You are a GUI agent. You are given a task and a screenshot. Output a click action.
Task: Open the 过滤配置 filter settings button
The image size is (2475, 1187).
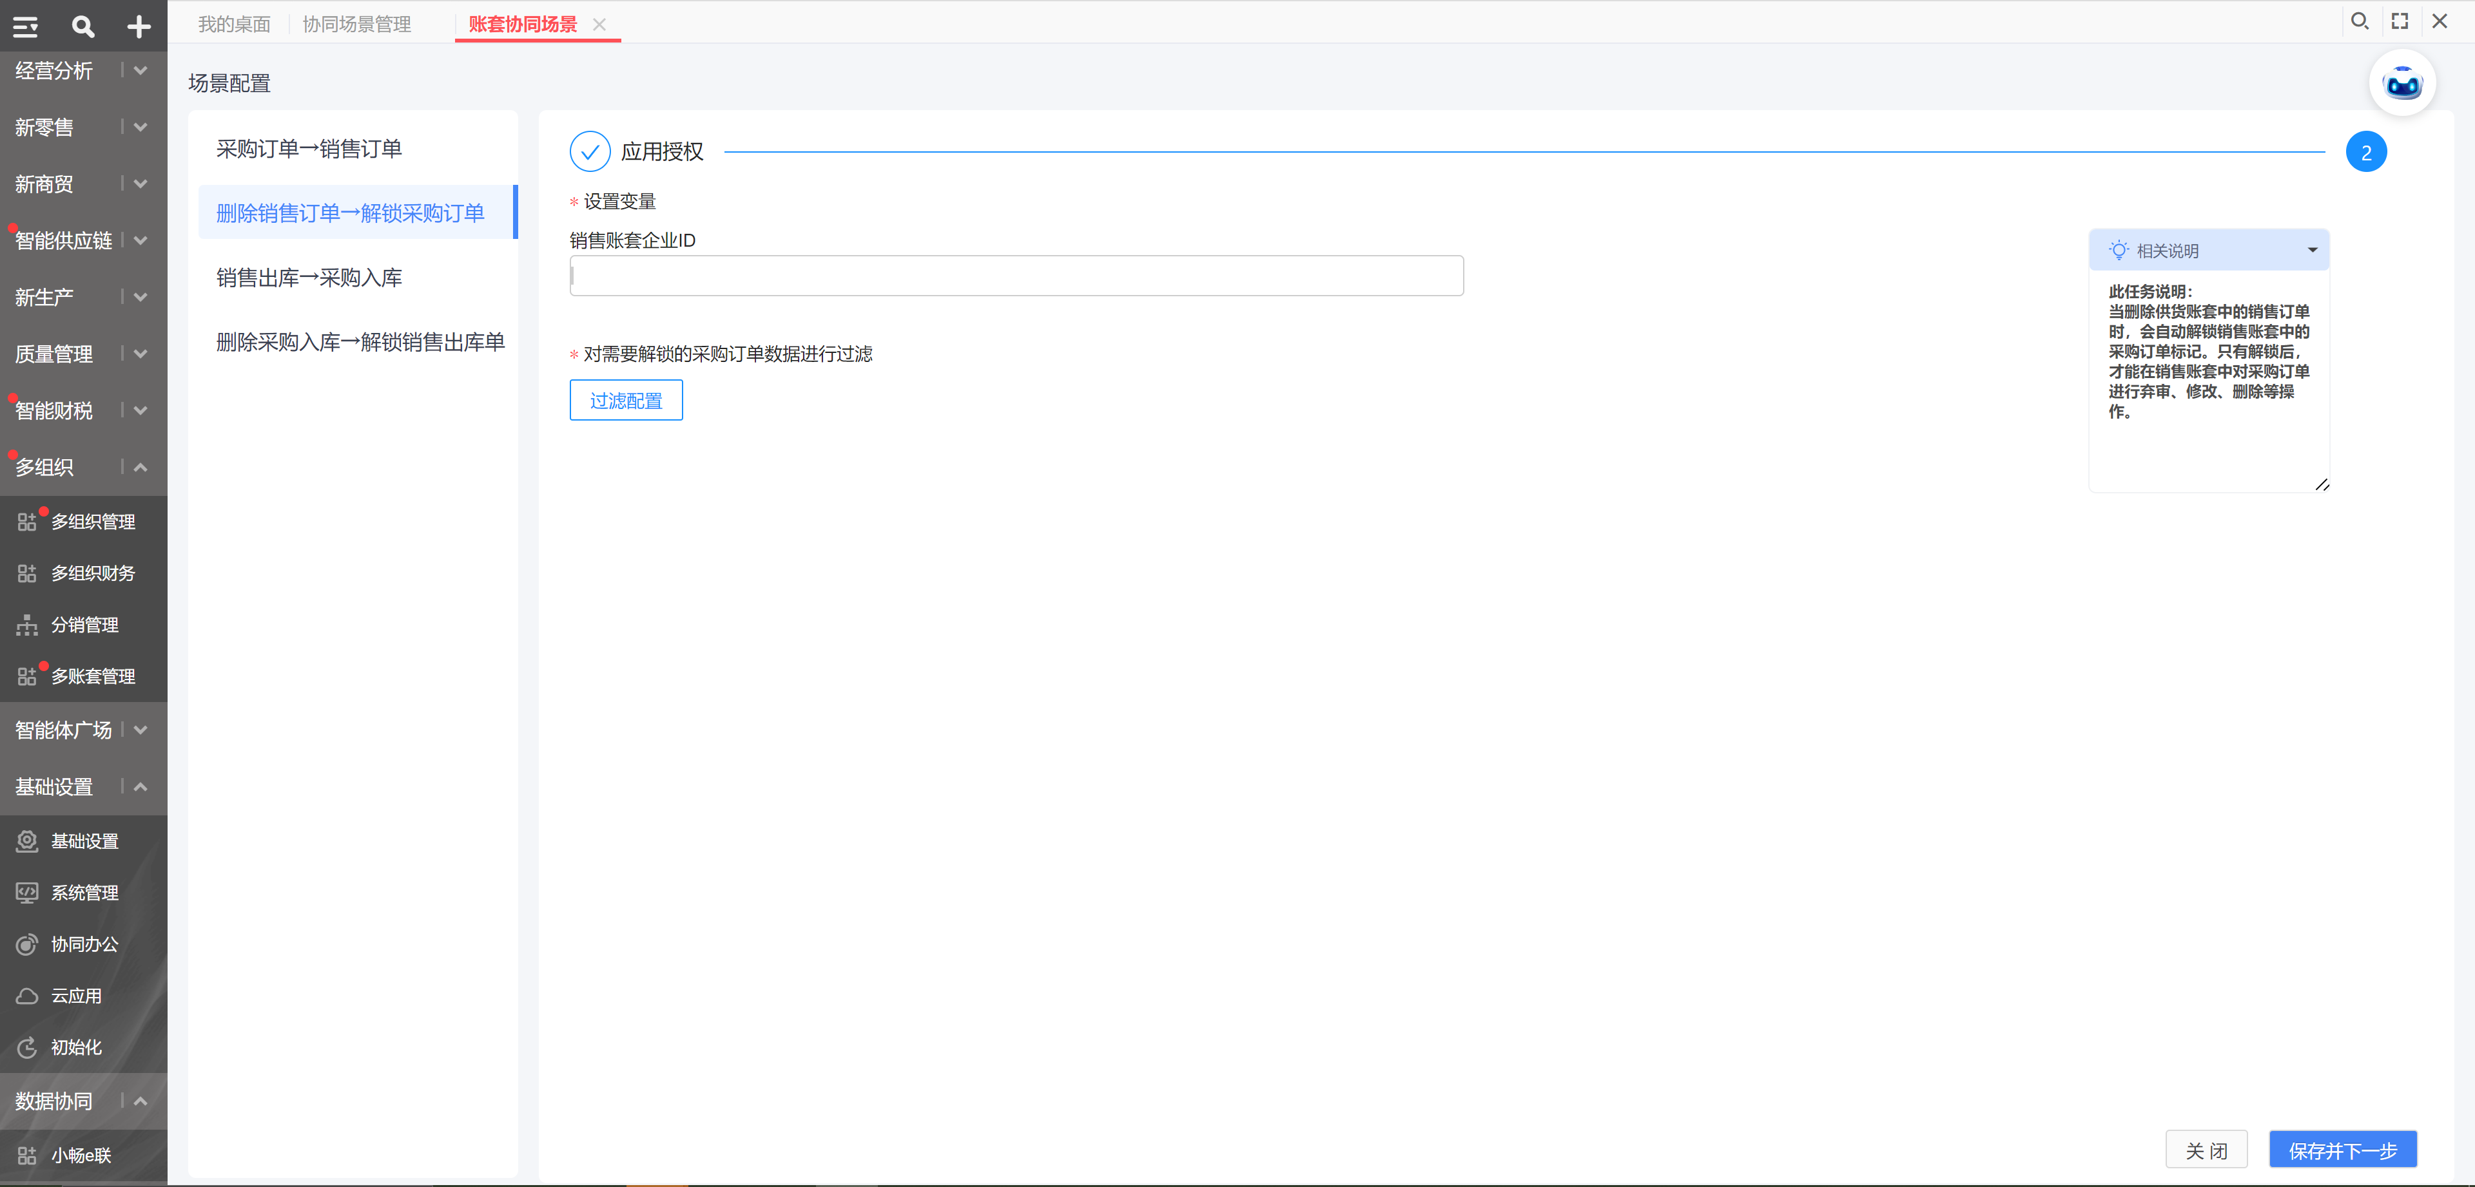click(626, 401)
